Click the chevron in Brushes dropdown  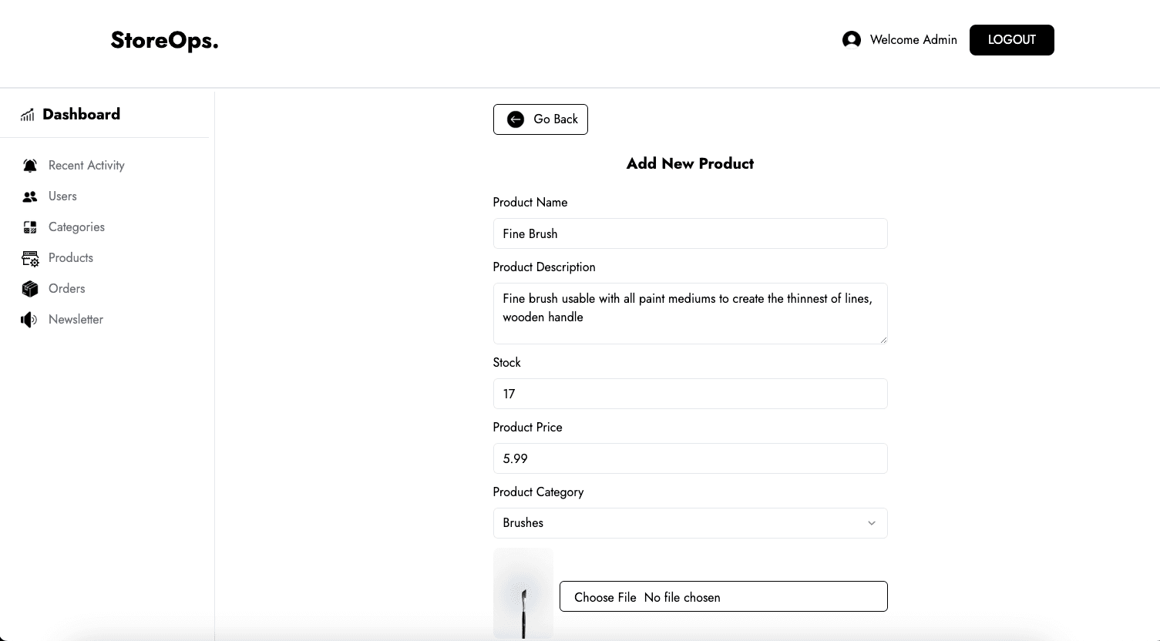(872, 523)
